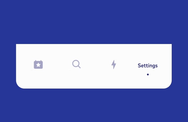Click the blue background above navigation bar
This screenshot has width=188, height=122.
[x=94, y=22]
